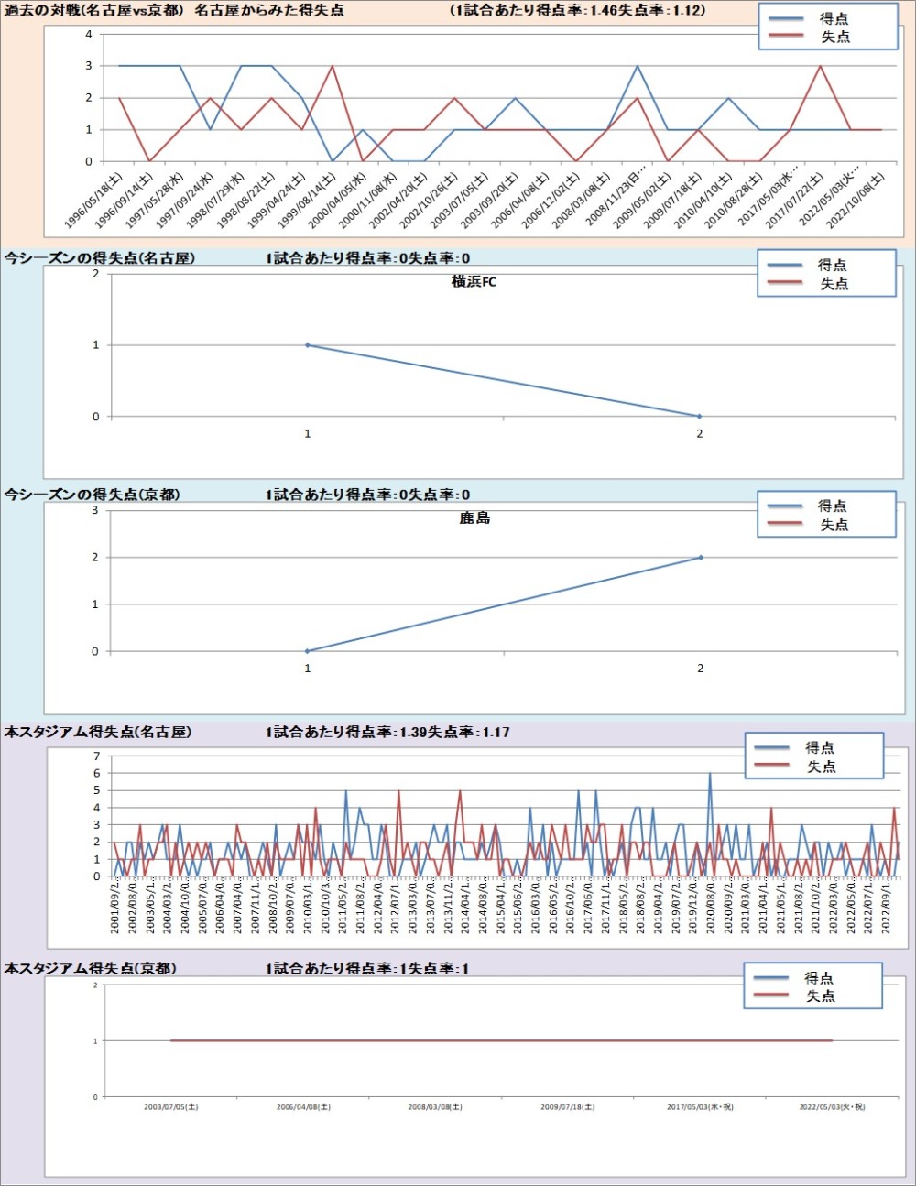Click 2008/03/08(土) axis label in bottom chart
Viewport: 916px width, 1186px height.
(x=435, y=1107)
